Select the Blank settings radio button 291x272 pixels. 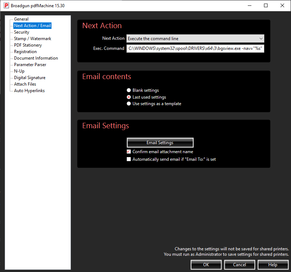(x=129, y=90)
